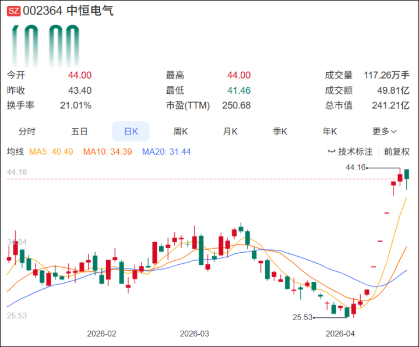Click the 成交量 value 117.26万手
The image size is (419, 347).
point(386,75)
